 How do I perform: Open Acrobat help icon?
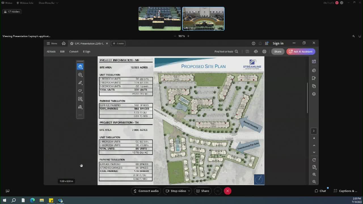254,43
